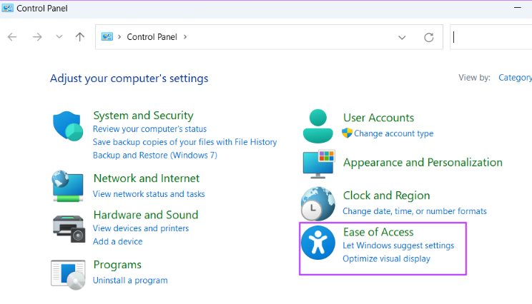The height and width of the screenshot is (304, 532).
Task: Click the search Control Panel field
Action: pos(491,37)
